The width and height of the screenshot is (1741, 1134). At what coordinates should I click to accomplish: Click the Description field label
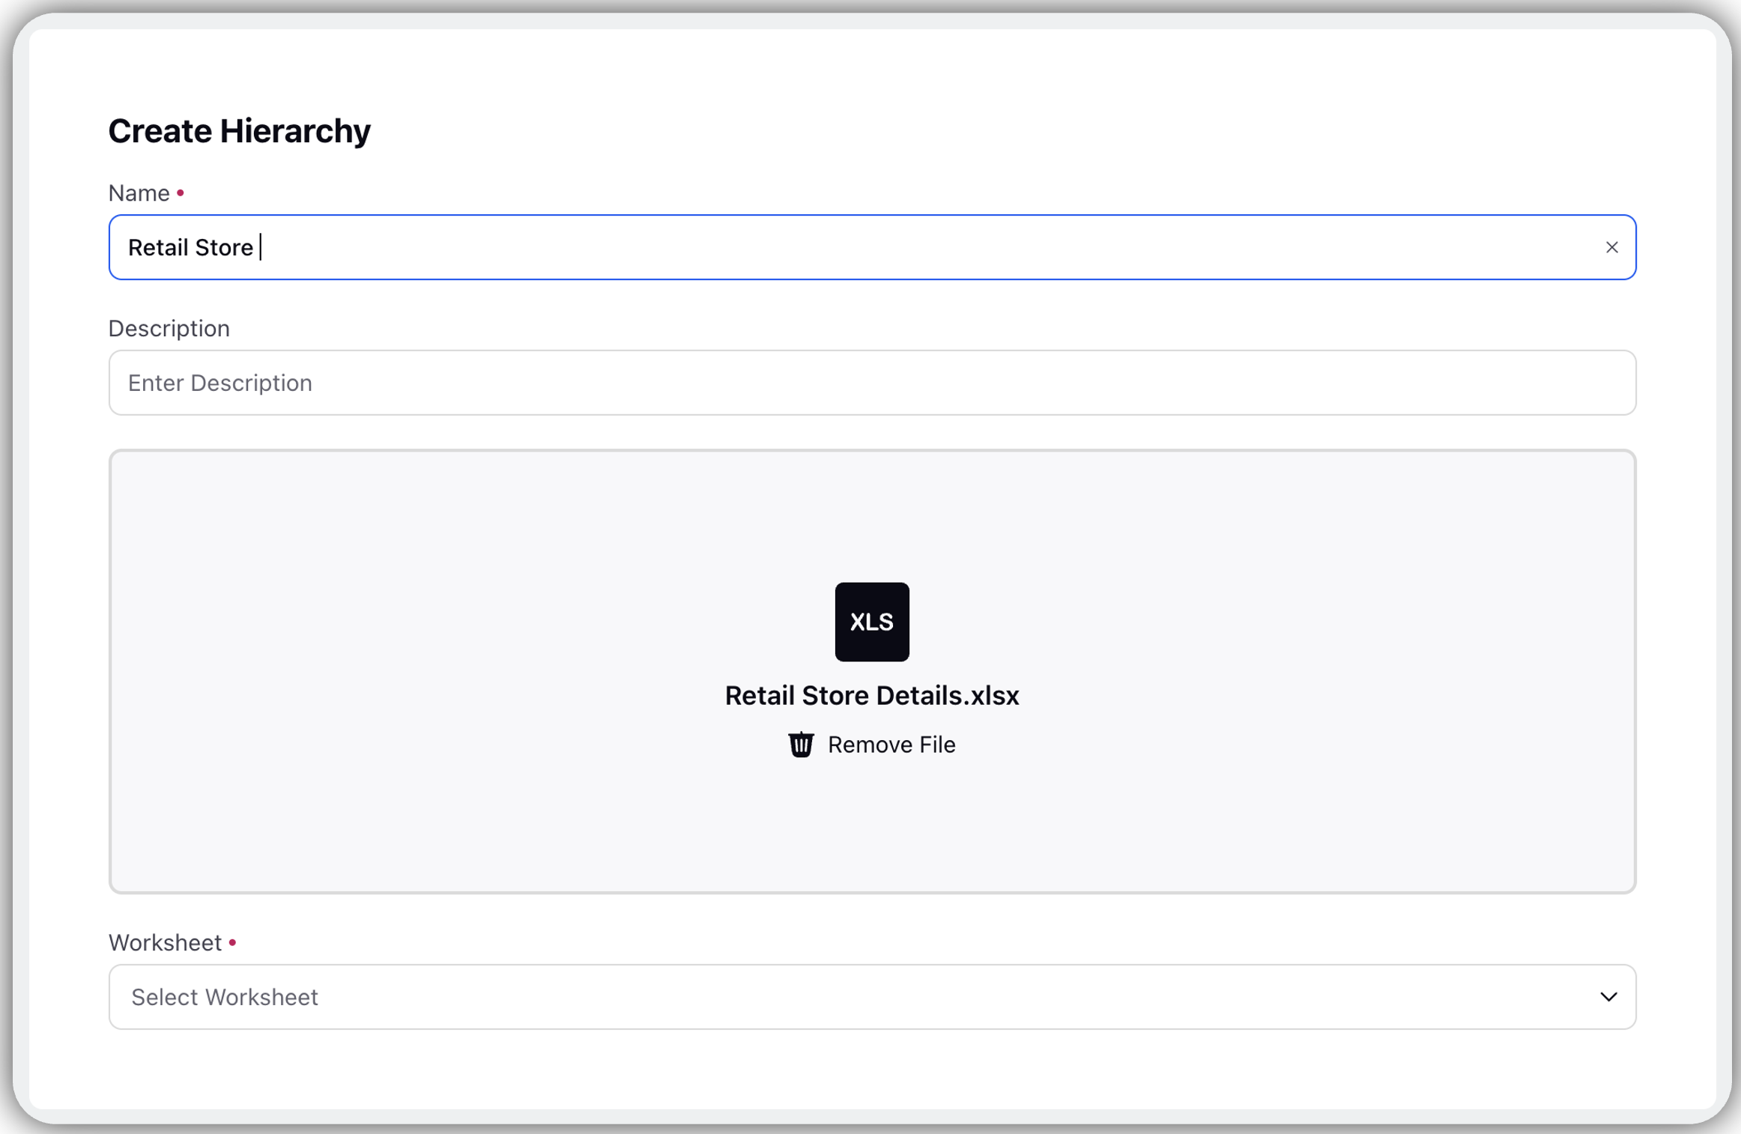click(x=169, y=329)
